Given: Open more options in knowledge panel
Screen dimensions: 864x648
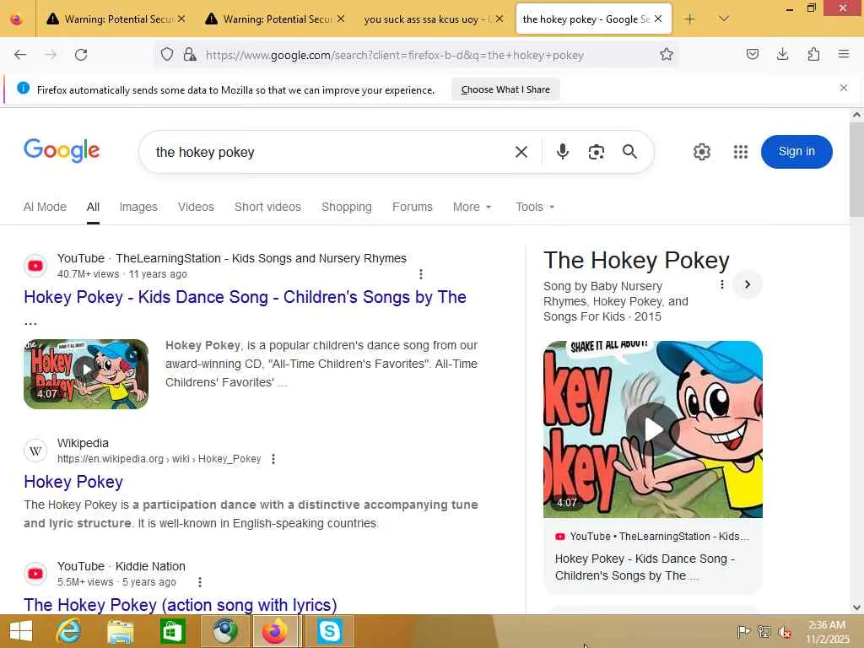Looking at the screenshot, I should coord(722,284).
